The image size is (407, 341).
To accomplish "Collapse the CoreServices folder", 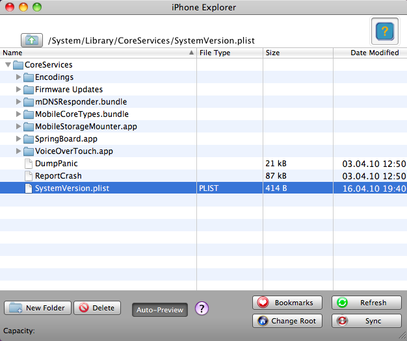I will 8,64.
